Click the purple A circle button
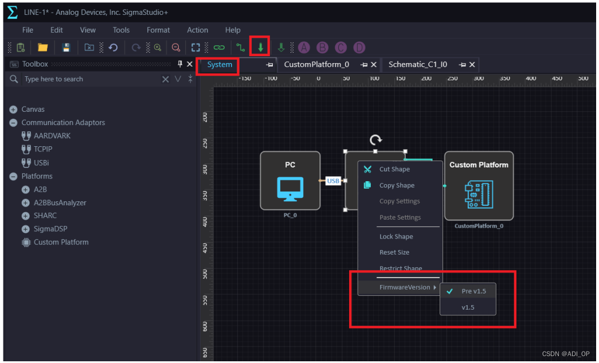This screenshot has height=363, width=599. coord(304,48)
